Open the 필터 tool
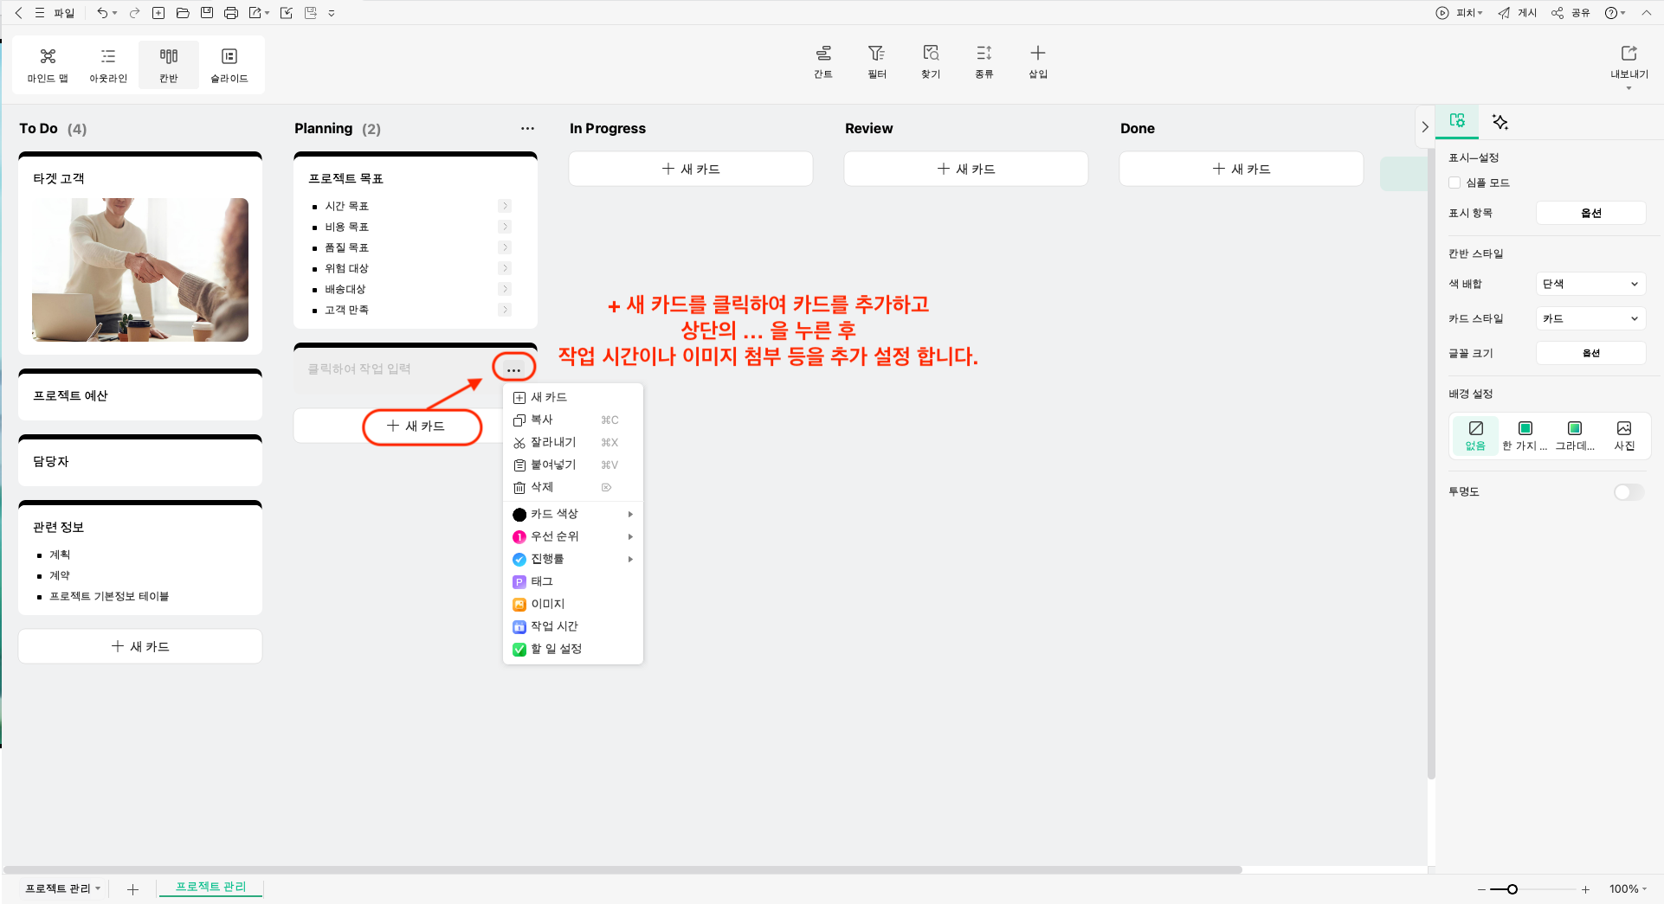This screenshot has height=904, width=1664. click(876, 61)
